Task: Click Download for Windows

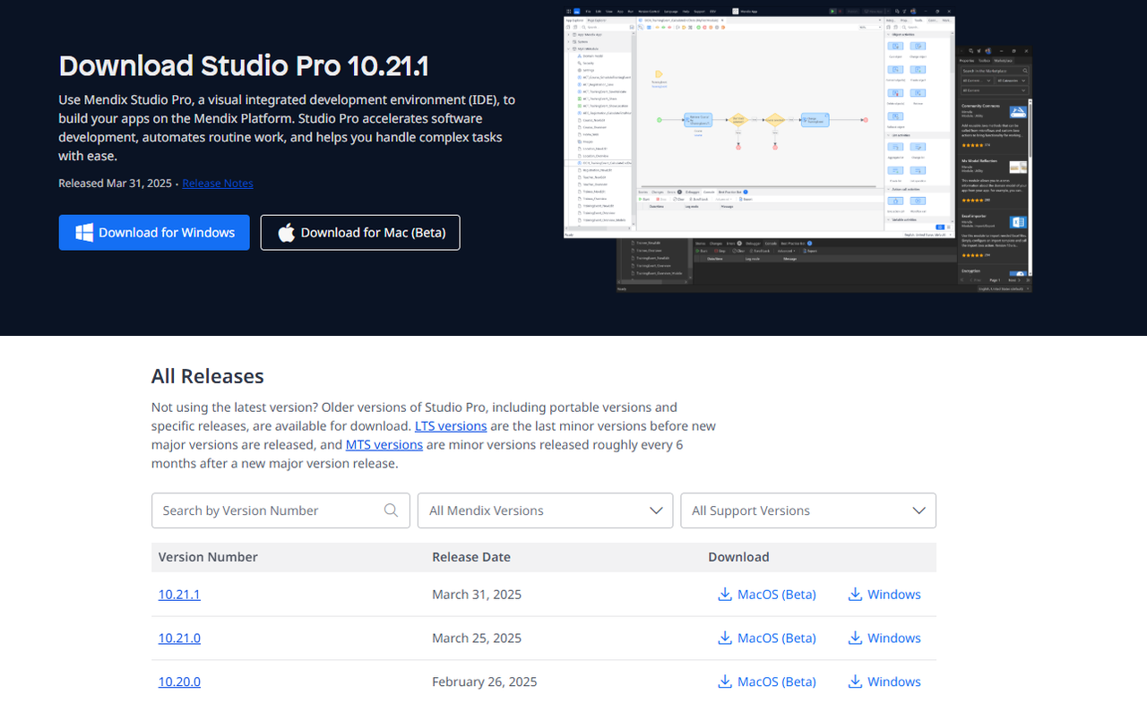Action: (153, 232)
